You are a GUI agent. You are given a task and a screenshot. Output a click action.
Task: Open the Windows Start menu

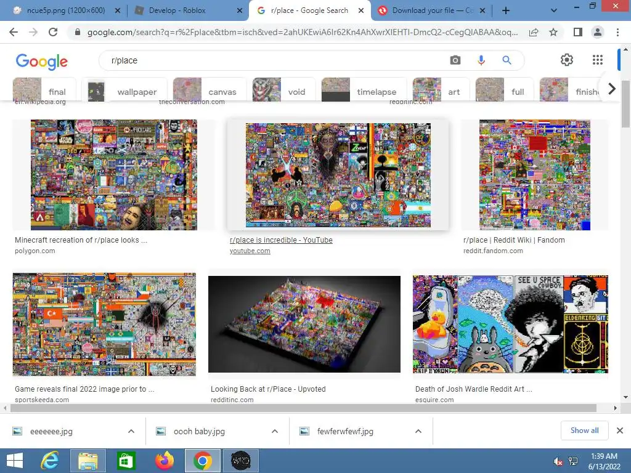(x=15, y=461)
